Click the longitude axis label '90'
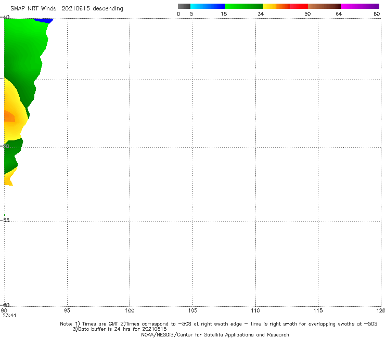Screen dimensions: 385x338 [4, 310]
